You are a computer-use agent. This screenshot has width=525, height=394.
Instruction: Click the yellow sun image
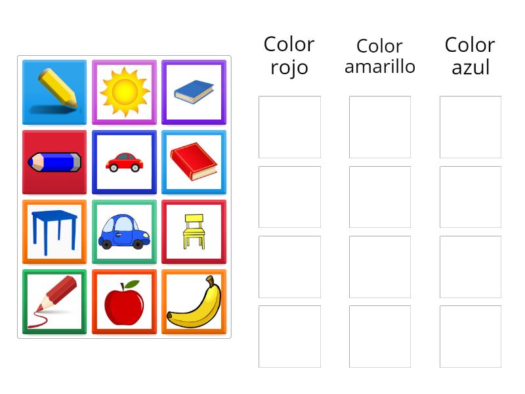(x=124, y=92)
